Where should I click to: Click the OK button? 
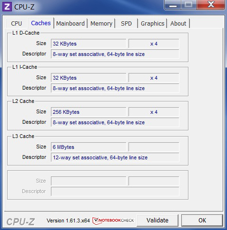pos(202,221)
